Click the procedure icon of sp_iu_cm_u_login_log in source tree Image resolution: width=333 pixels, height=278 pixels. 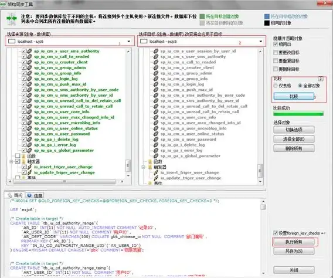tap(29, 79)
